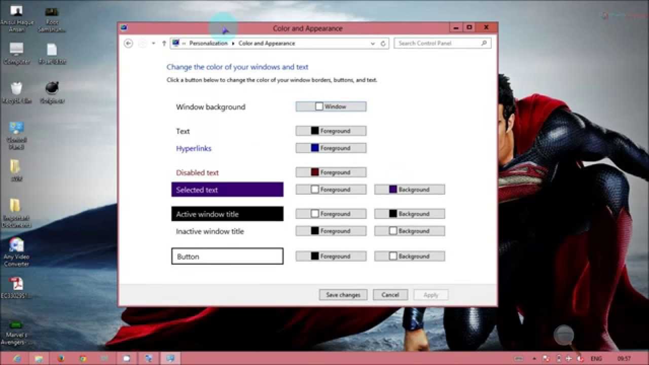Click the on-screen keyboard tray icon

[x=519, y=358]
